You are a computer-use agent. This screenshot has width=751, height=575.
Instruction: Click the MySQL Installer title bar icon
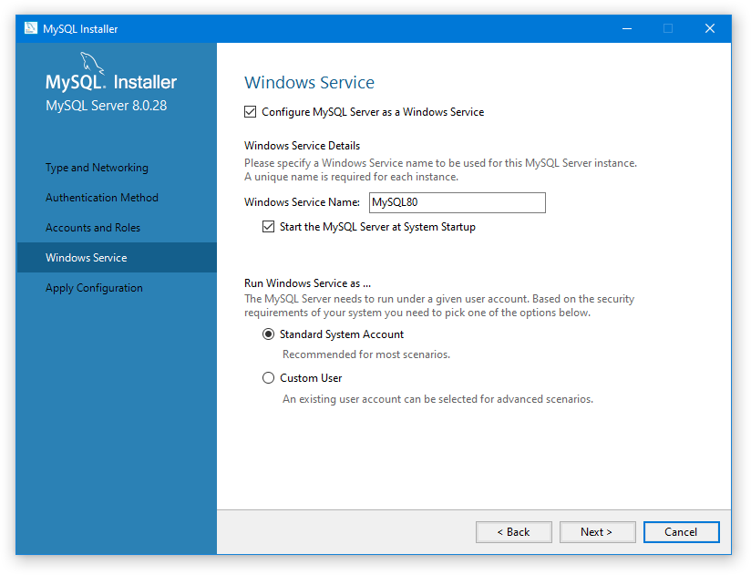[30, 28]
